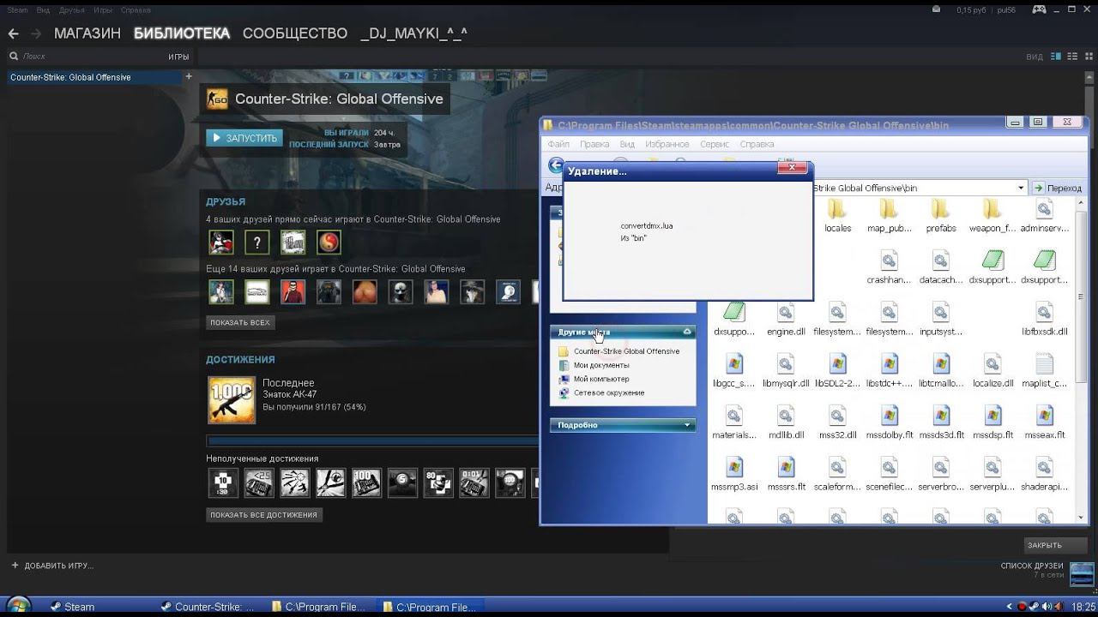Select the mssmp3.asi file
This screenshot has height=617, width=1098.
[734, 473]
